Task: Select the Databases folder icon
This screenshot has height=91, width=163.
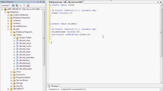Action: pyautogui.click(x=8, y=12)
